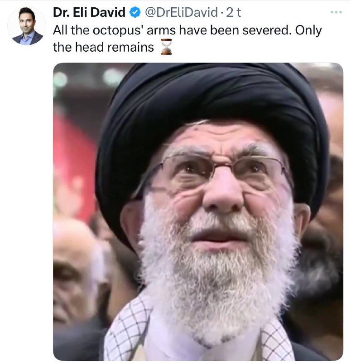Click the "the head remains" text line
This screenshot has width=351, height=363.
click(103, 47)
